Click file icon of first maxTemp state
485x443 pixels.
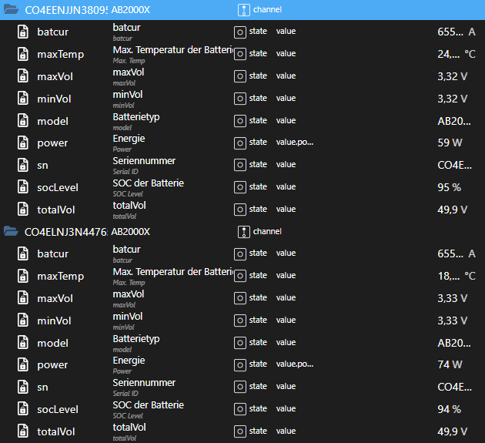point(23,54)
